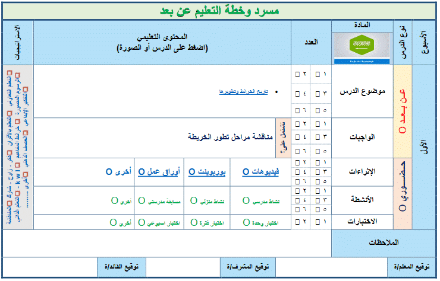Check box ١ in الاختبارات row
440x281 pixels.
[x=318, y=222]
